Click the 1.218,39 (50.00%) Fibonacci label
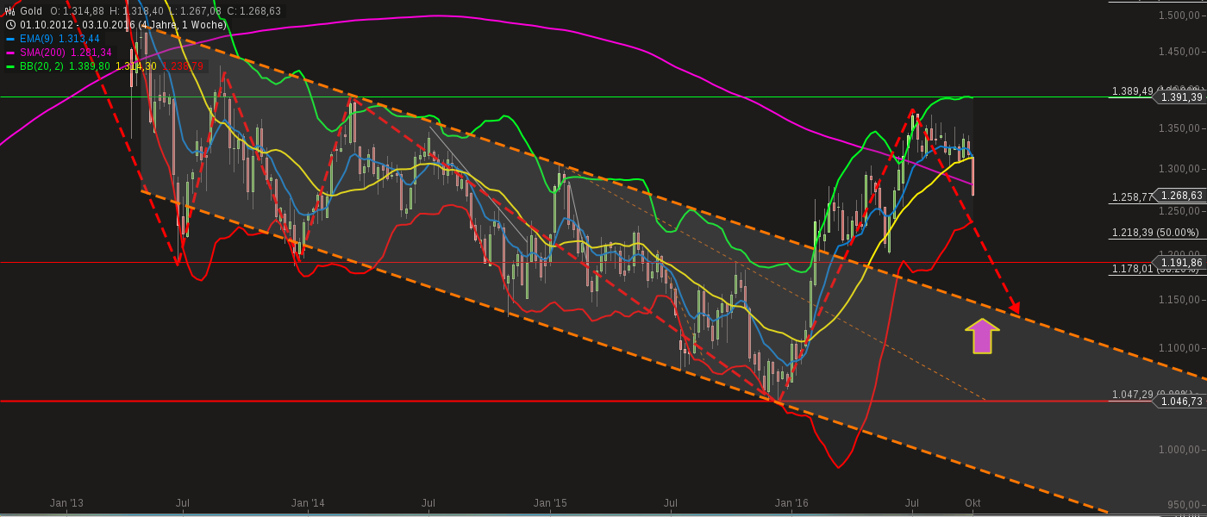The height and width of the screenshot is (517, 1207). [x=1155, y=233]
